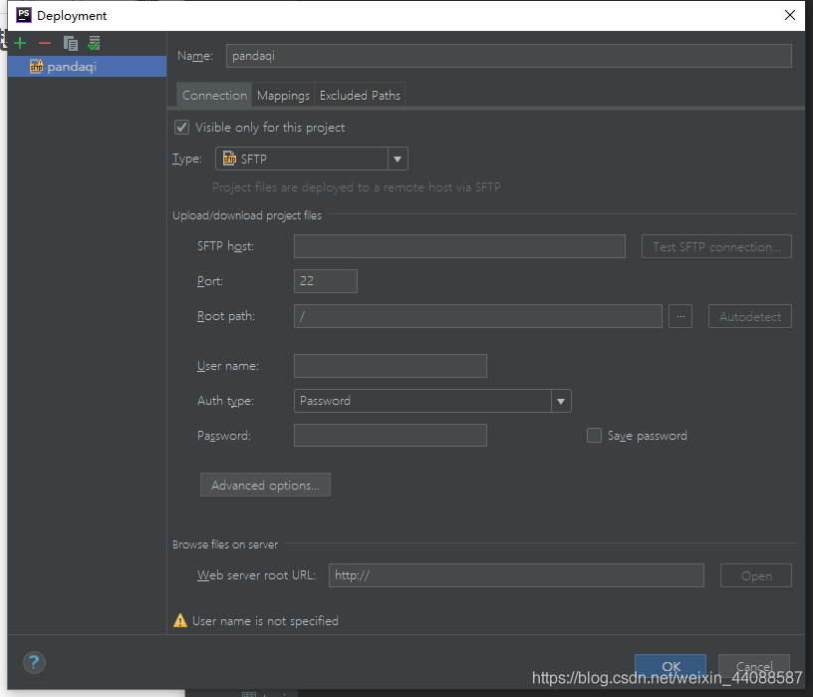Uncheck Visible only for this project

(181, 128)
